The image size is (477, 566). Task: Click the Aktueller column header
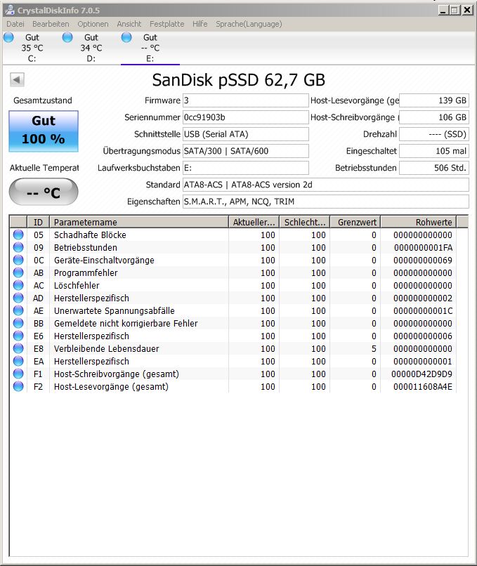(x=254, y=222)
